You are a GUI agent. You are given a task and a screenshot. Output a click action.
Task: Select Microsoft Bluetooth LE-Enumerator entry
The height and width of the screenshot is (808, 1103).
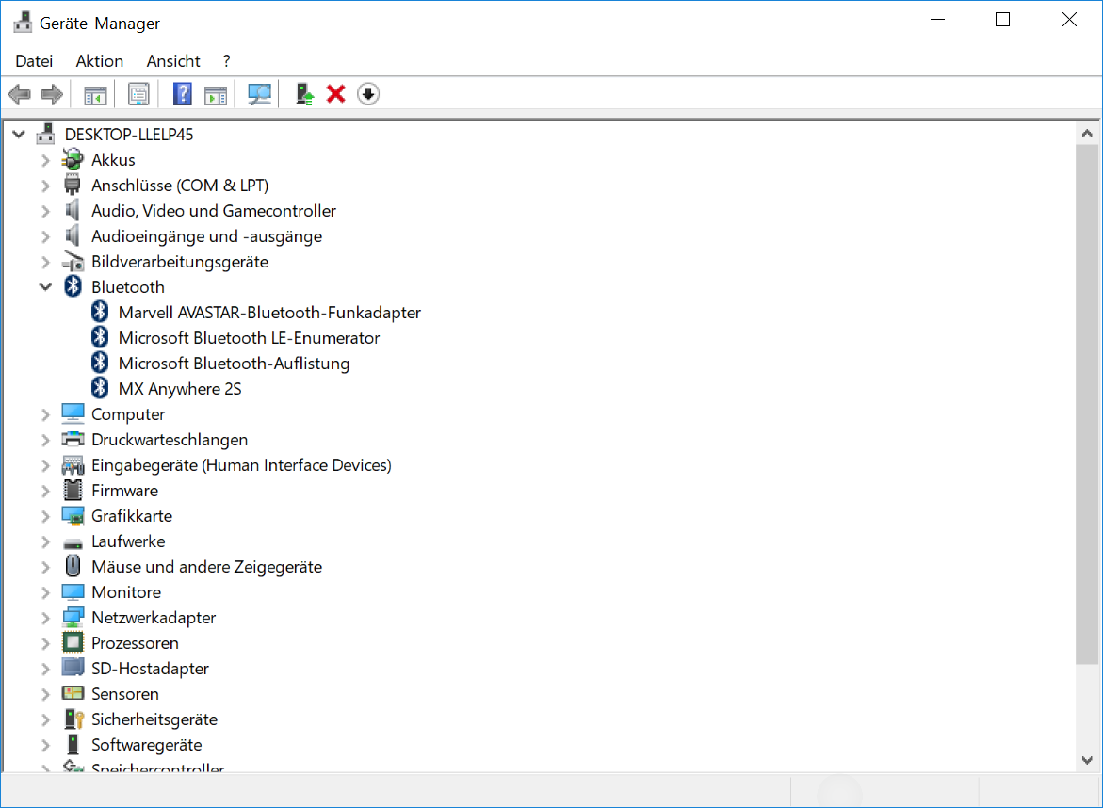[249, 338]
